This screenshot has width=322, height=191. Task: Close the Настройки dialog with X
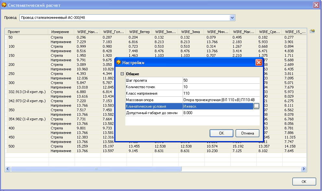[259, 63]
